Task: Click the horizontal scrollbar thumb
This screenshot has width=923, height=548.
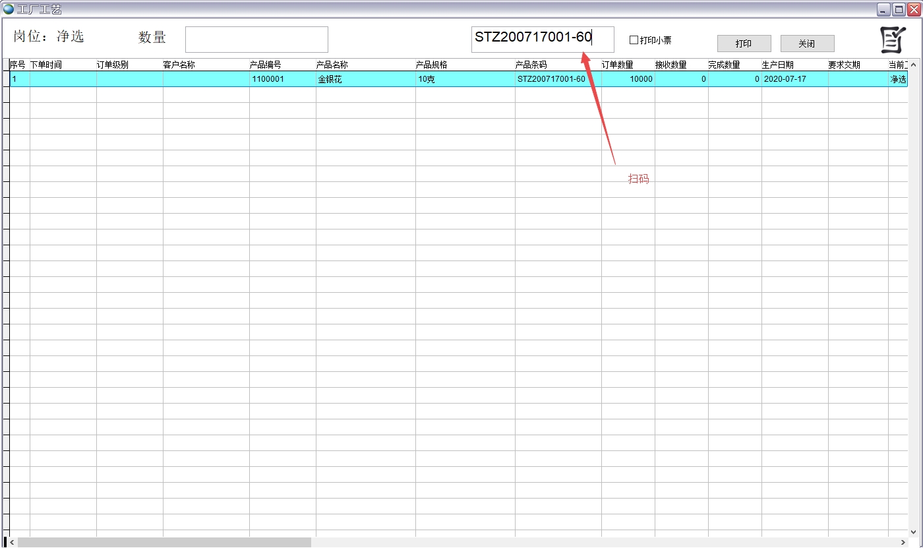Action: tap(164, 542)
